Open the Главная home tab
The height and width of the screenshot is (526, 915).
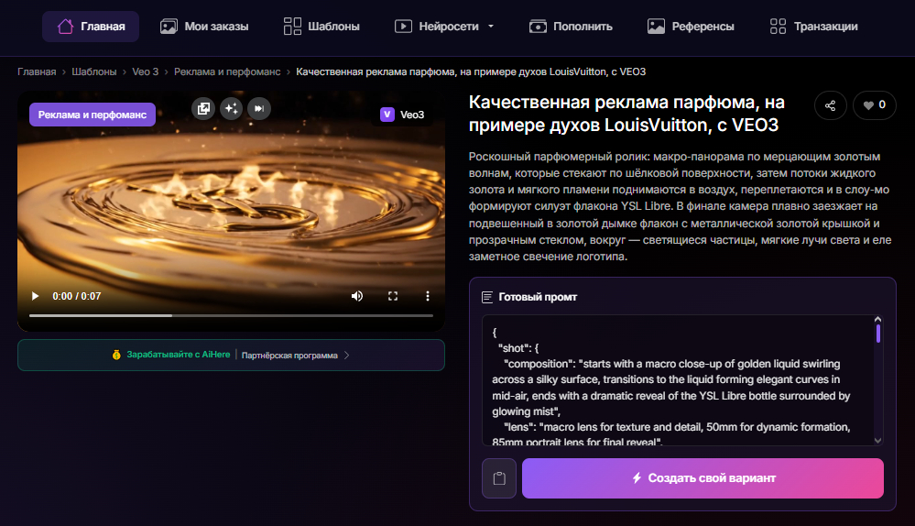(x=91, y=27)
